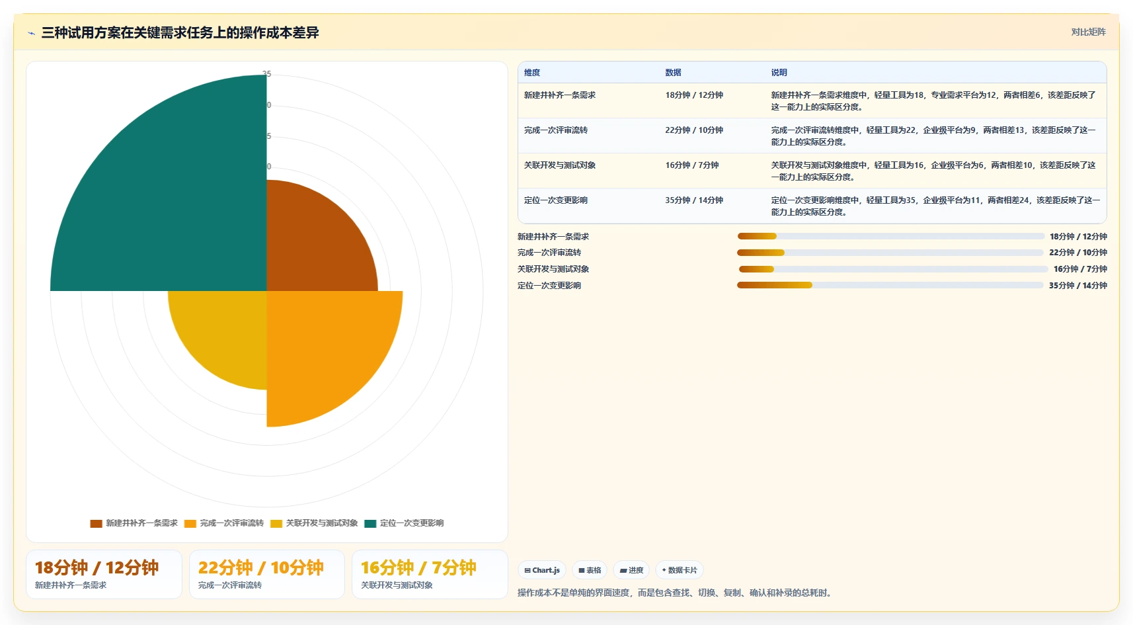The height and width of the screenshot is (625, 1133).
Task: Click progress label 关联开发与测试对象
Action: (x=553, y=269)
